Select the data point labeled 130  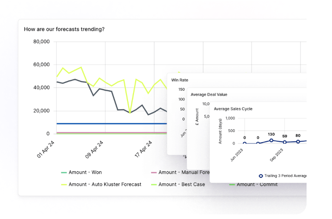[x=271, y=140]
